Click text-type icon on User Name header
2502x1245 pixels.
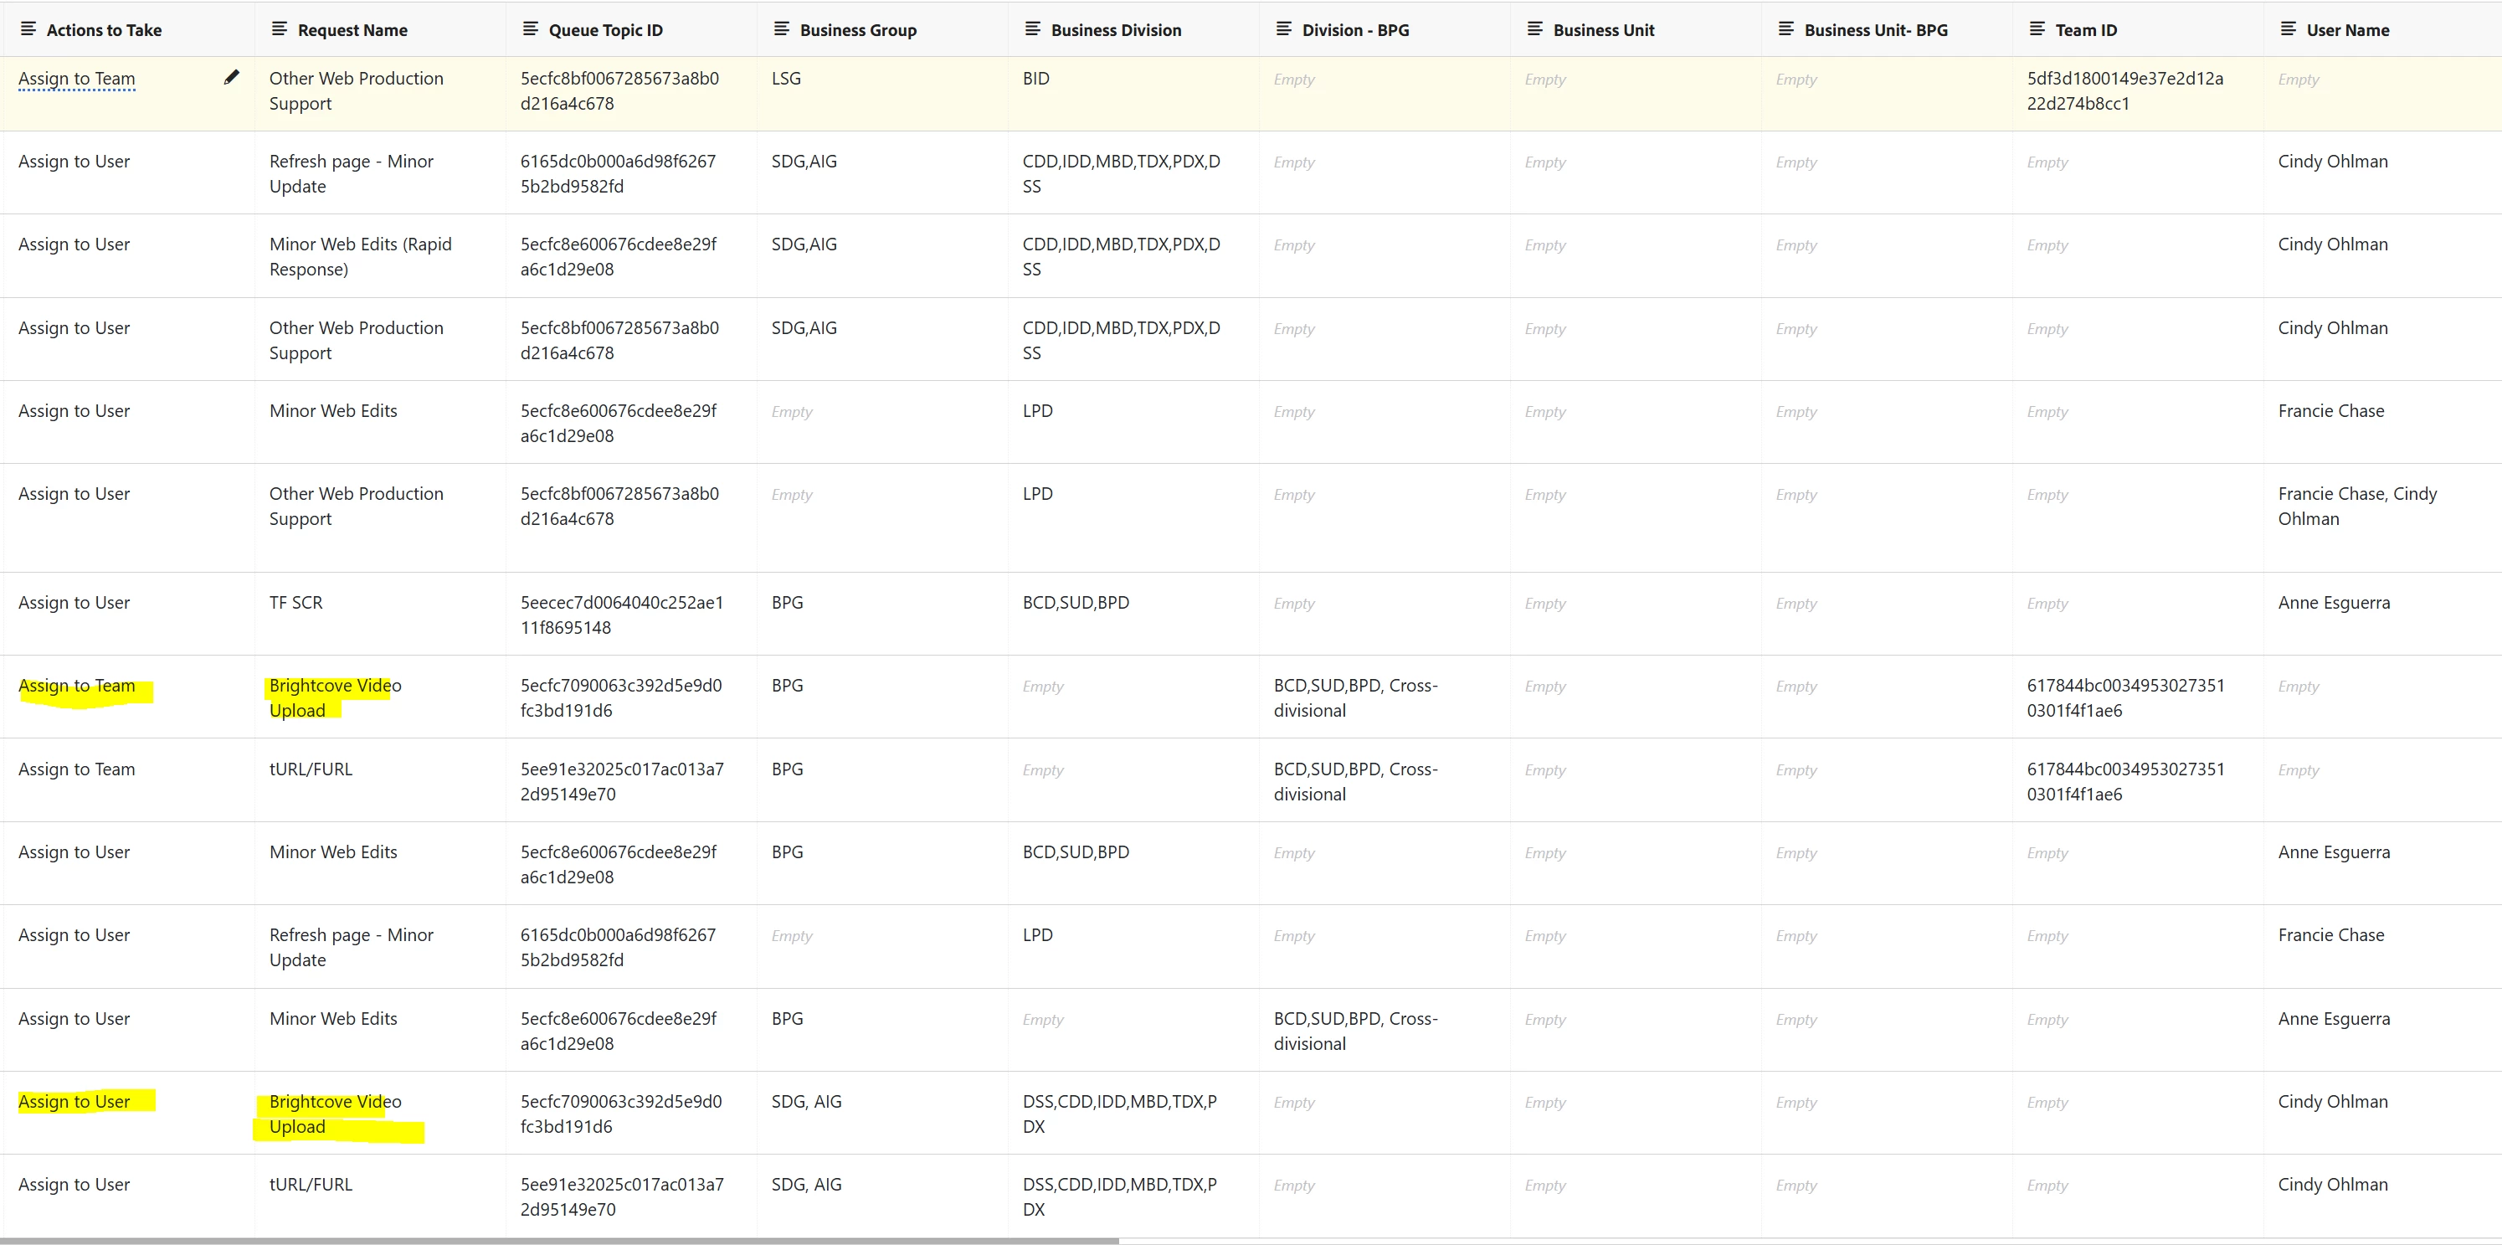[2289, 29]
